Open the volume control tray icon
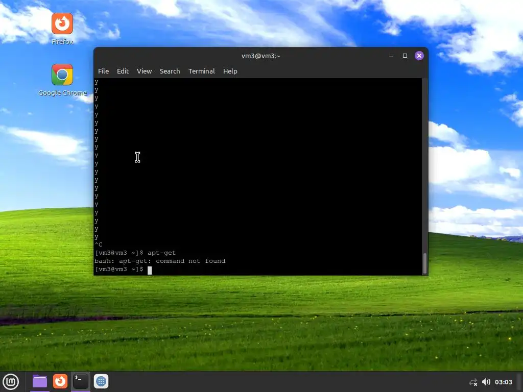This screenshot has height=392, width=523. (x=486, y=382)
